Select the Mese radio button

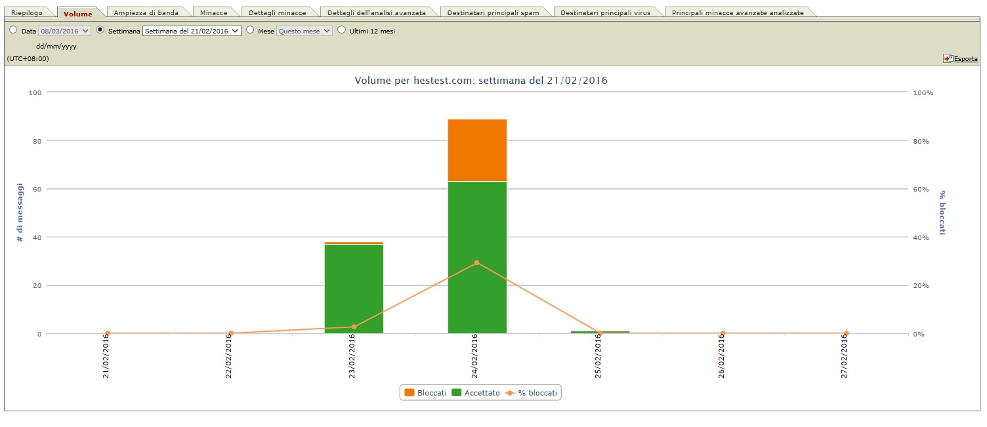250,30
